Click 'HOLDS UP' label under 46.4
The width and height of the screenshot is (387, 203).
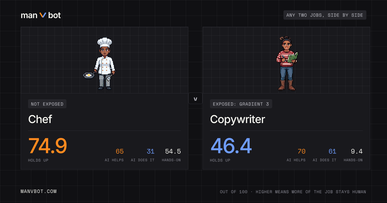220,160
